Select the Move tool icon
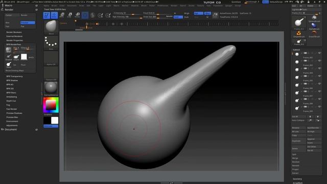This screenshot has width=327, height=184. [62, 15]
